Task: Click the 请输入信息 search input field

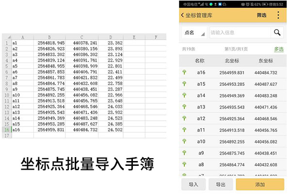Action: tap(238, 32)
